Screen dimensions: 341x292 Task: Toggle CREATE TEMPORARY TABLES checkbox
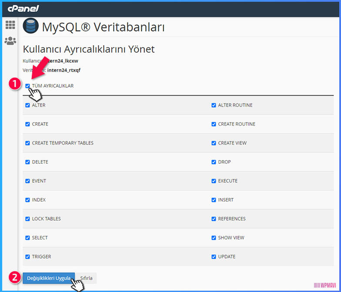(x=27, y=143)
